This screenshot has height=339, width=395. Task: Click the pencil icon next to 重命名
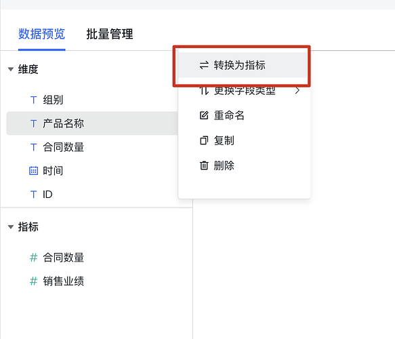click(204, 115)
